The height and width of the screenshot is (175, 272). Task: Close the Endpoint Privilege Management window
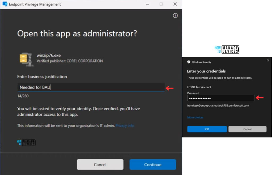click(175, 4)
